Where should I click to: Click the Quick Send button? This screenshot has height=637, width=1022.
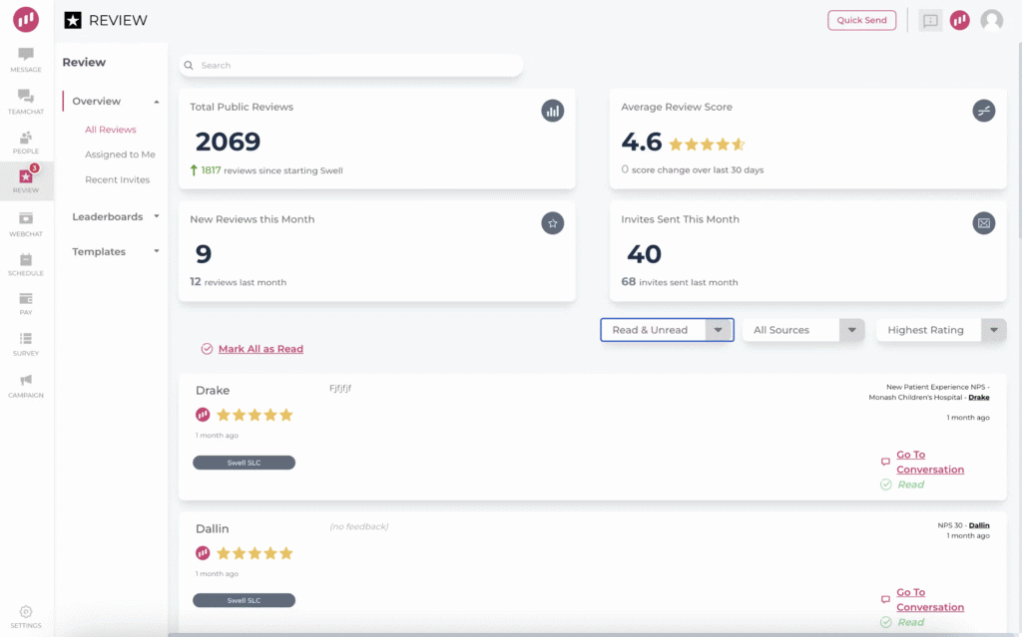(x=861, y=20)
